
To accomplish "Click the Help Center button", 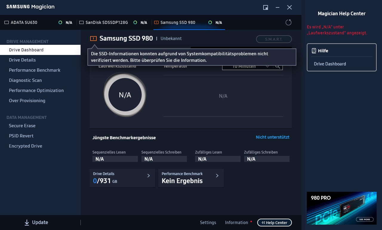I will (x=274, y=223).
